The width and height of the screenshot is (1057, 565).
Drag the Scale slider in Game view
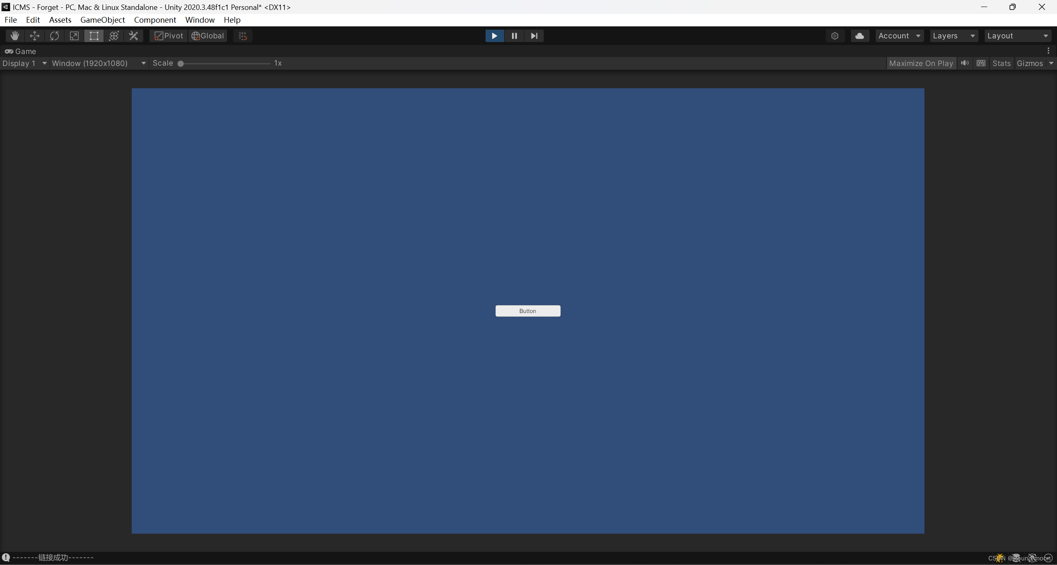pyautogui.click(x=180, y=64)
